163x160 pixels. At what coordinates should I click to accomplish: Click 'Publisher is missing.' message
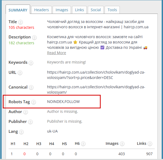(x=65, y=121)
